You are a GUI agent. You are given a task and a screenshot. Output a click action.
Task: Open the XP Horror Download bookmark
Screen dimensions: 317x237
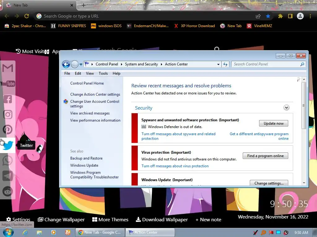[x=194, y=26]
